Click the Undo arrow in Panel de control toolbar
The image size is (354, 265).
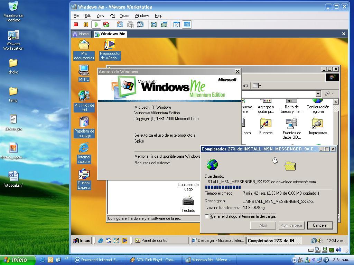pos(245,86)
